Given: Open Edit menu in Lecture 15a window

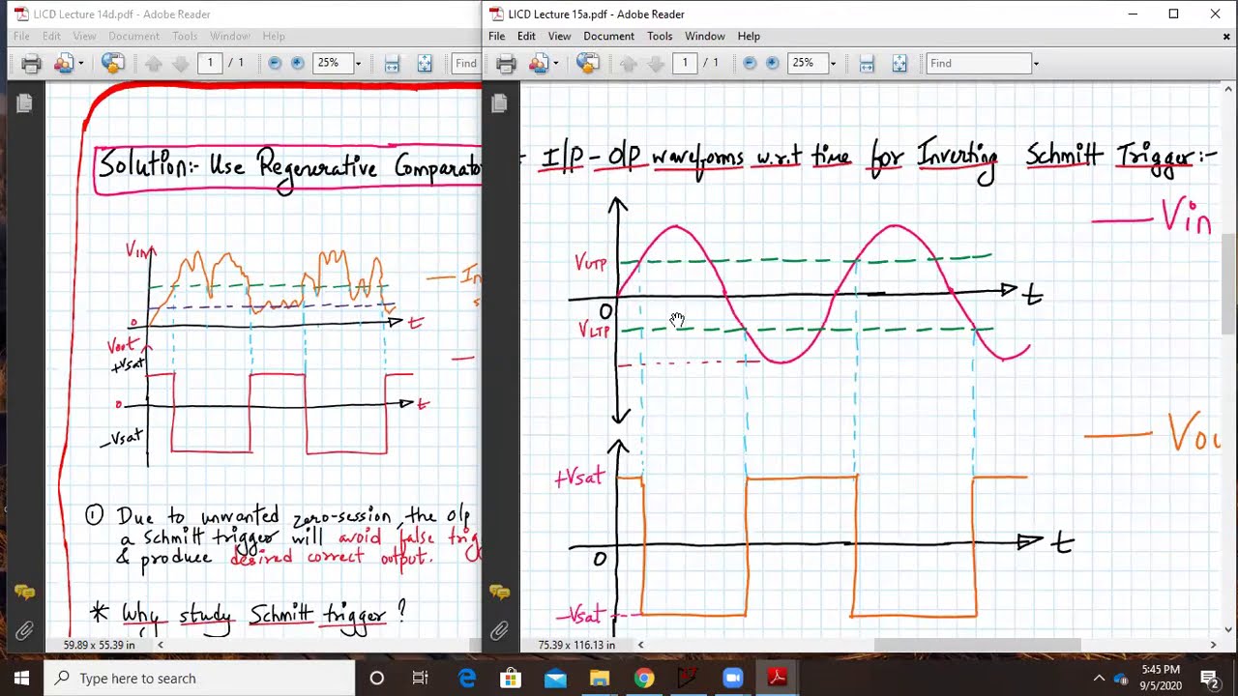Looking at the screenshot, I should tap(526, 36).
